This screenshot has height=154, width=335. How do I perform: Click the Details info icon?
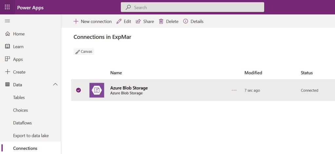[x=186, y=21]
